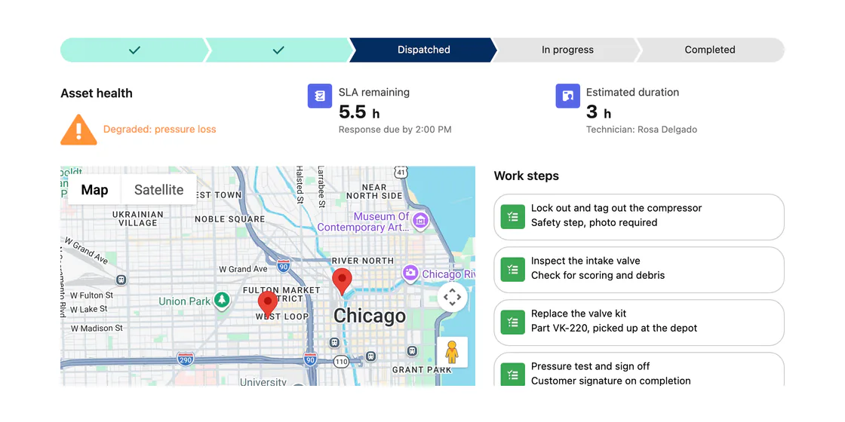The image size is (845, 422).
Task: Click the 'Degraded: pressure loss' status text
Action: 159,130
